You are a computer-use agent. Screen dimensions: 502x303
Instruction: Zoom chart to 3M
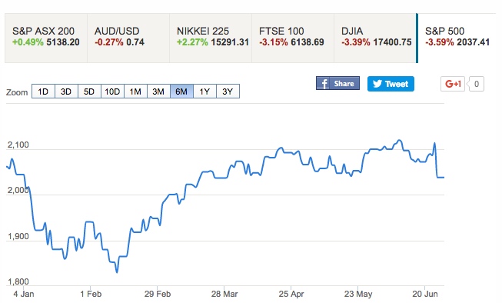[158, 92]
